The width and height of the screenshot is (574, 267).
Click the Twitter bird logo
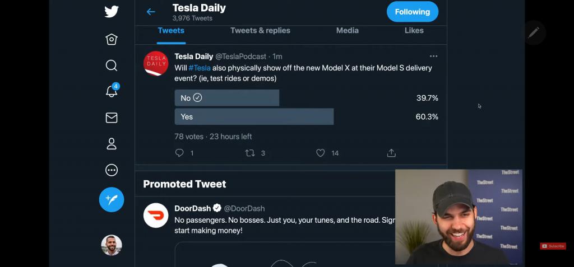pyautogui.click(x=112, y=12)
